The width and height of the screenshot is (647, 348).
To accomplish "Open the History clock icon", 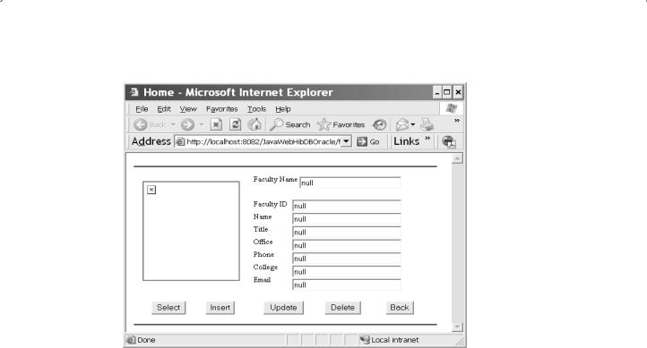I will click(379, 124).
